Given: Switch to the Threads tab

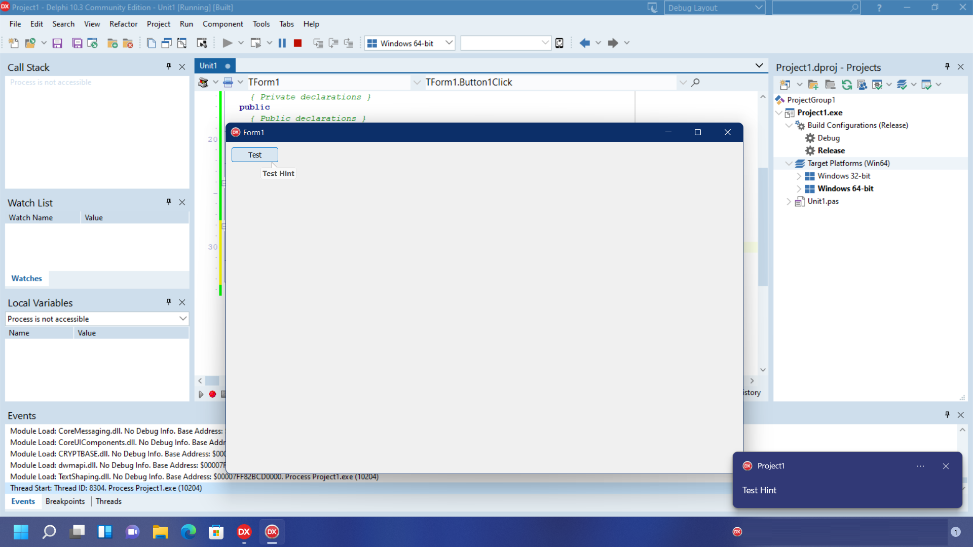Looking at the screenshot, I should pyautogui.click(x=108, y=501).
